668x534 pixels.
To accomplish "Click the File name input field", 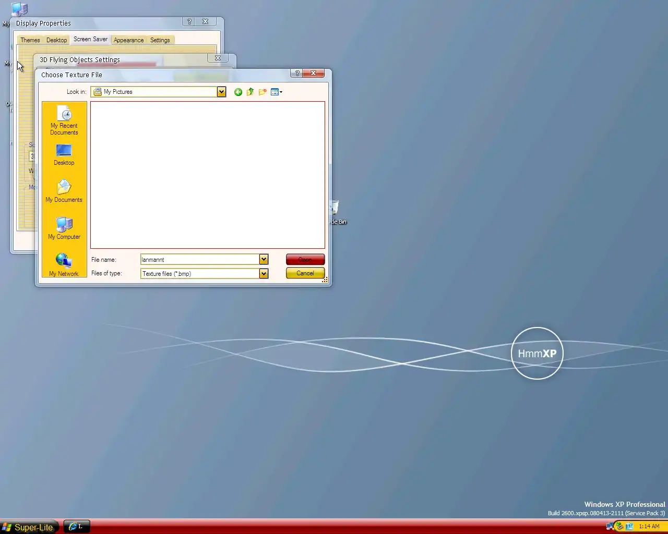I will pos(200,259).
